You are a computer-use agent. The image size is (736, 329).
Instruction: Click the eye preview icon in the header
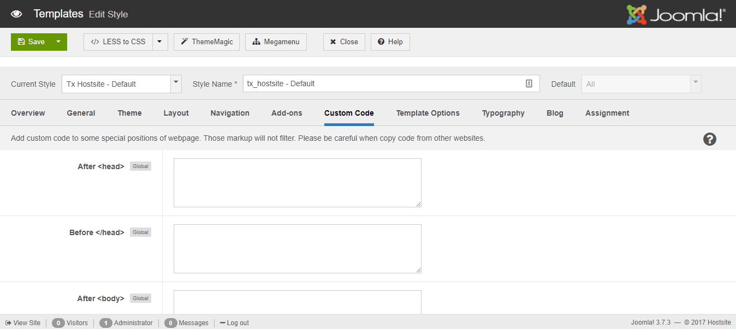tap(16, 14)
